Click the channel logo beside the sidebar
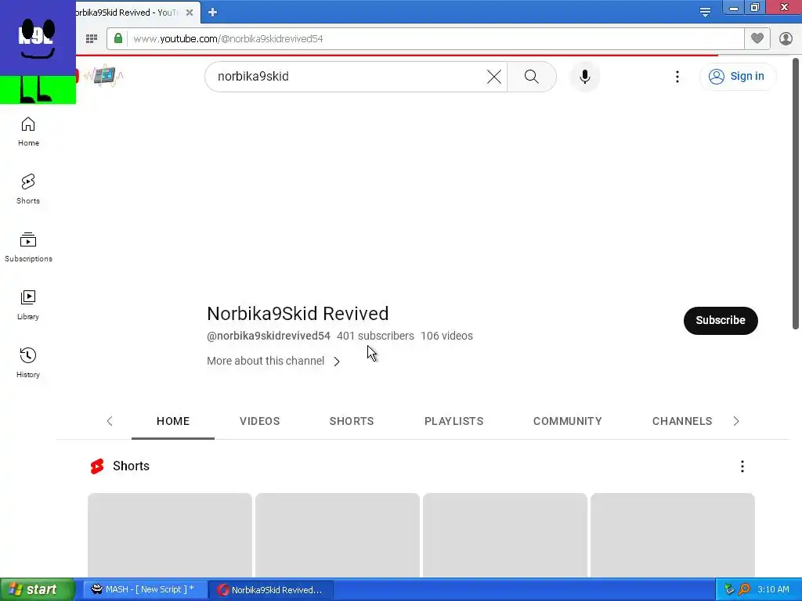Viewport: 802px width, 601px height. click(x=104, y=76)
